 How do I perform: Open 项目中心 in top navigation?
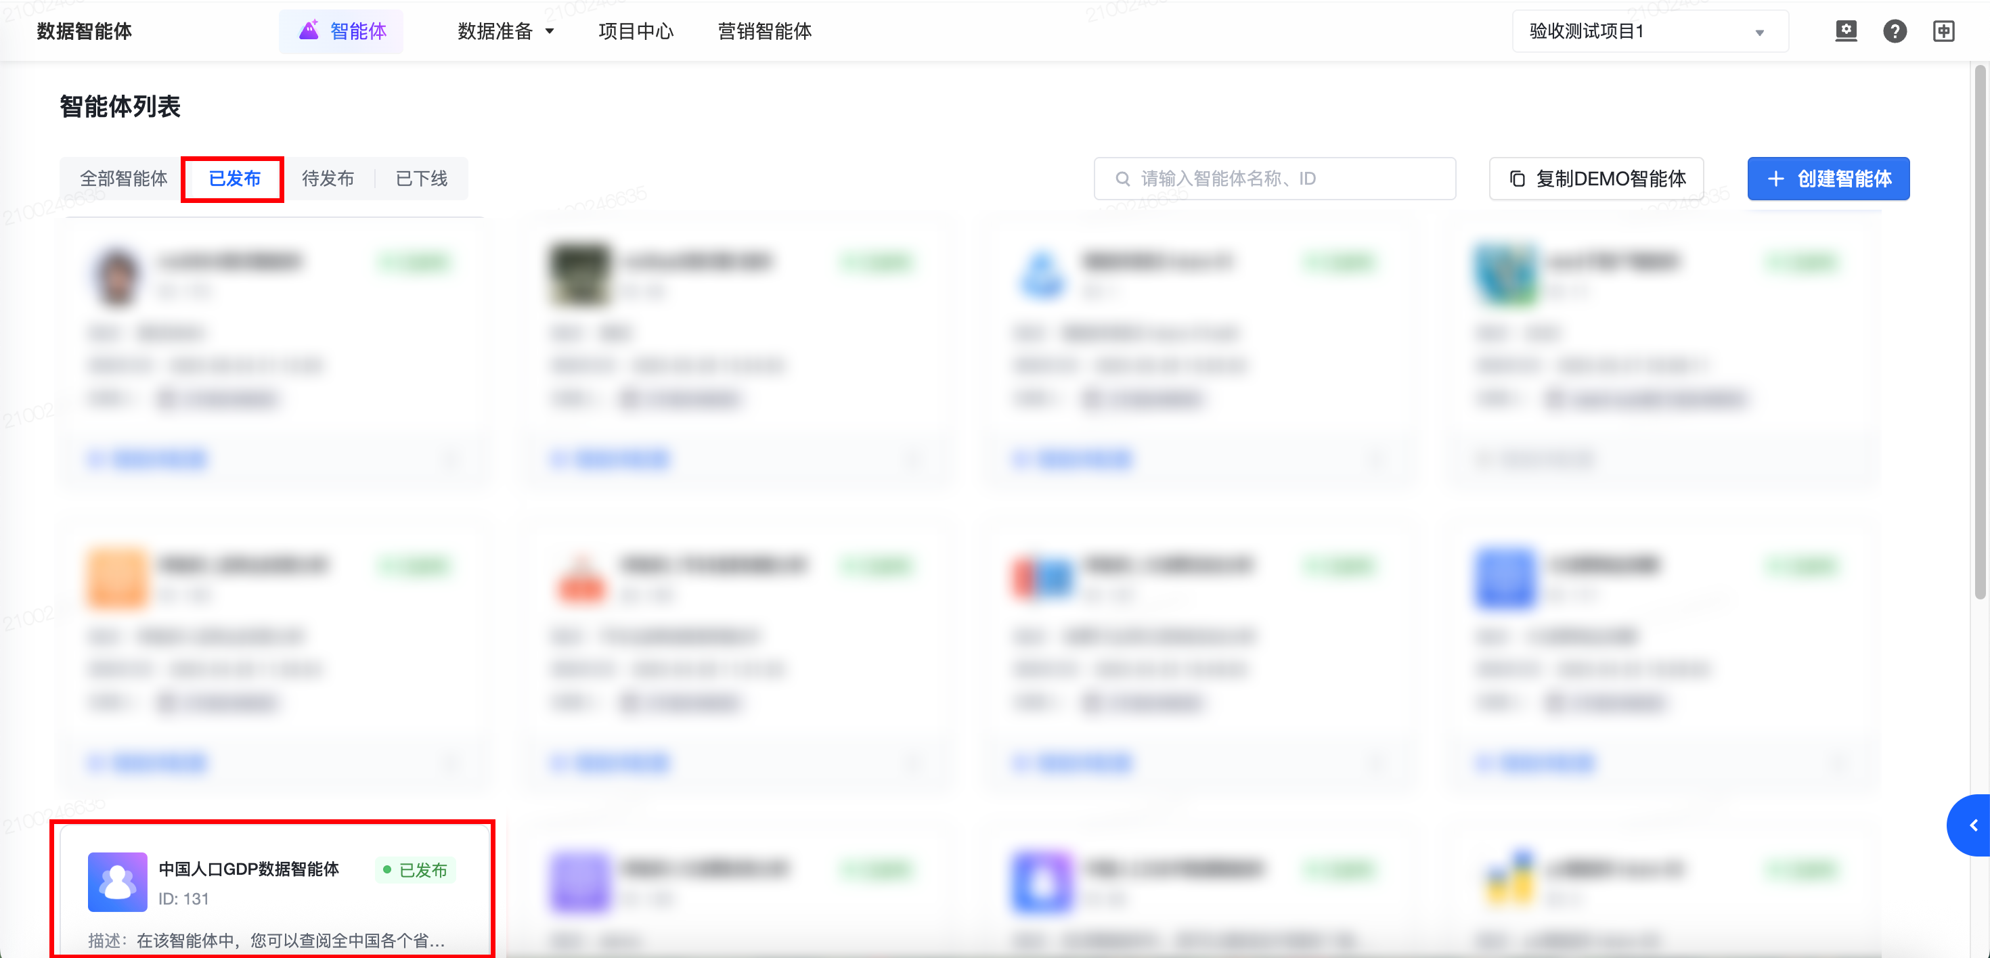click(x=636, y=32)
